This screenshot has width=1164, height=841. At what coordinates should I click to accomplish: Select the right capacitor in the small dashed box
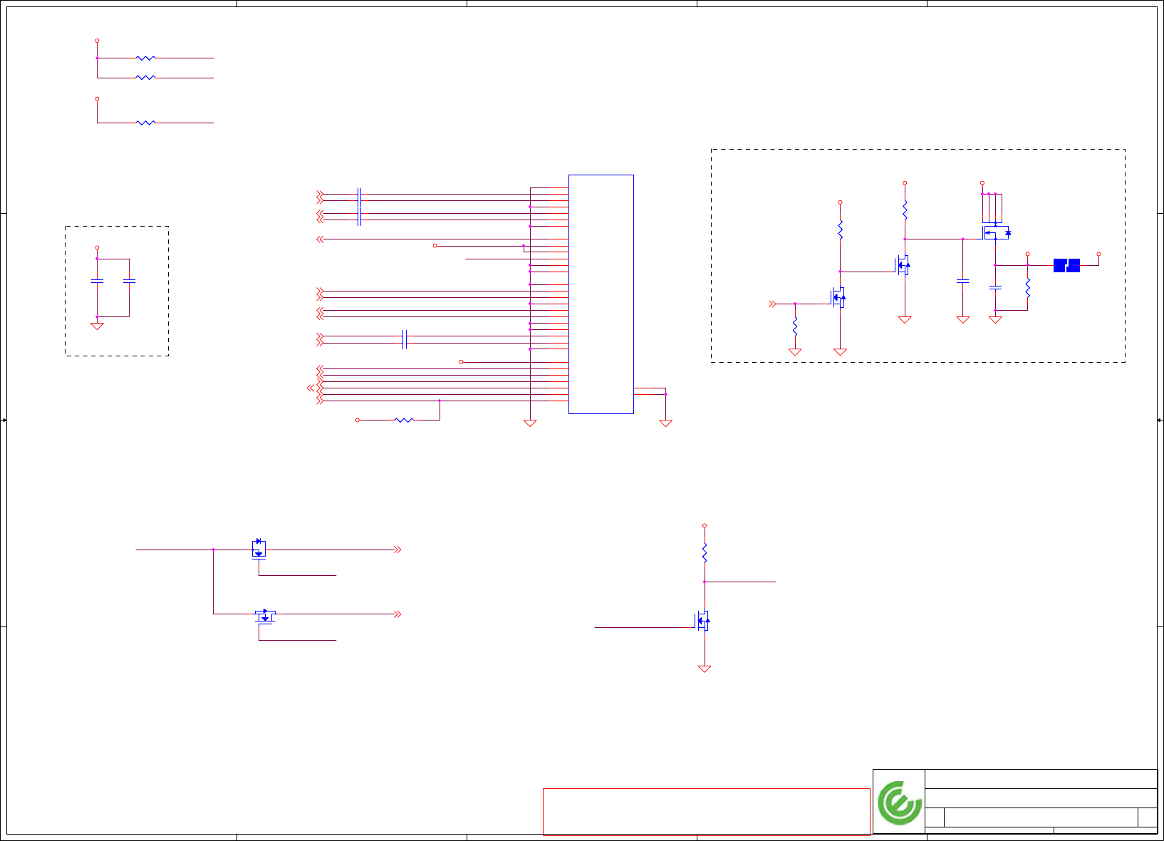[129, 282]
